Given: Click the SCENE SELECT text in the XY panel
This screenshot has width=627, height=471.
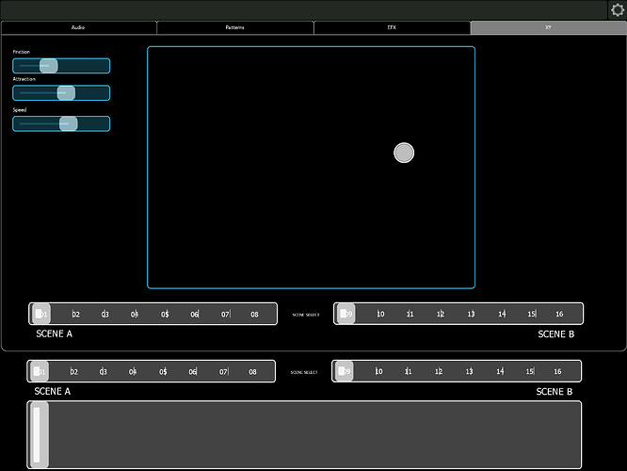Looking at the screenshot, I should (306, 315).
